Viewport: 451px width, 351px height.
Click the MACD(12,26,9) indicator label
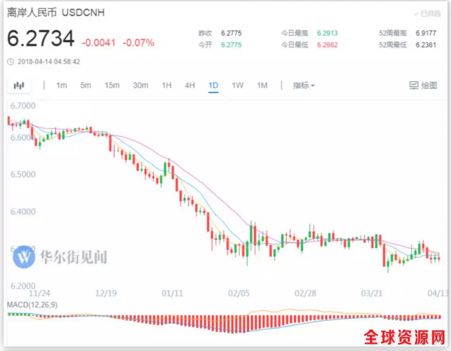tap(32, 305)
